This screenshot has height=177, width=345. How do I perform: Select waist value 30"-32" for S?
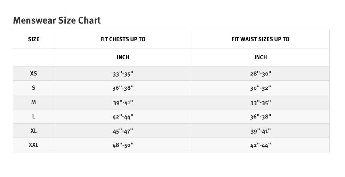(260, 88)
